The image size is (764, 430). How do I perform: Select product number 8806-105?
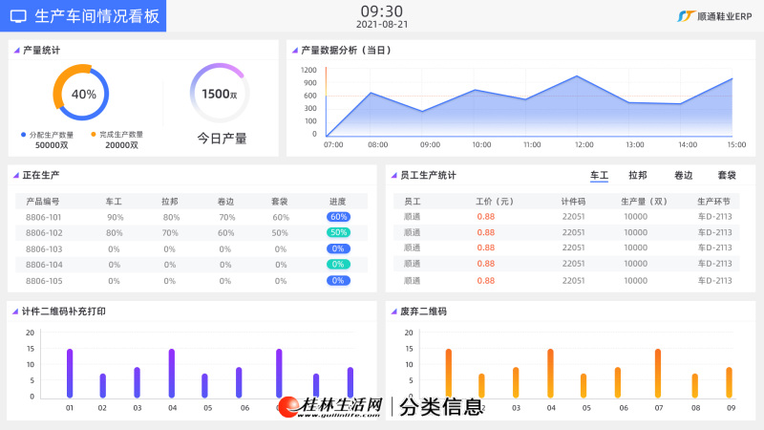tap(44, 281)
